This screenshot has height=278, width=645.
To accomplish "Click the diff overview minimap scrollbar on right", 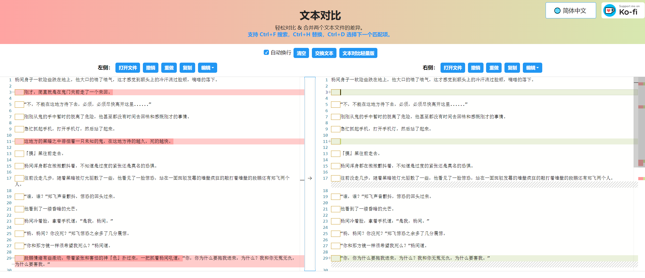I will [641, 173].
